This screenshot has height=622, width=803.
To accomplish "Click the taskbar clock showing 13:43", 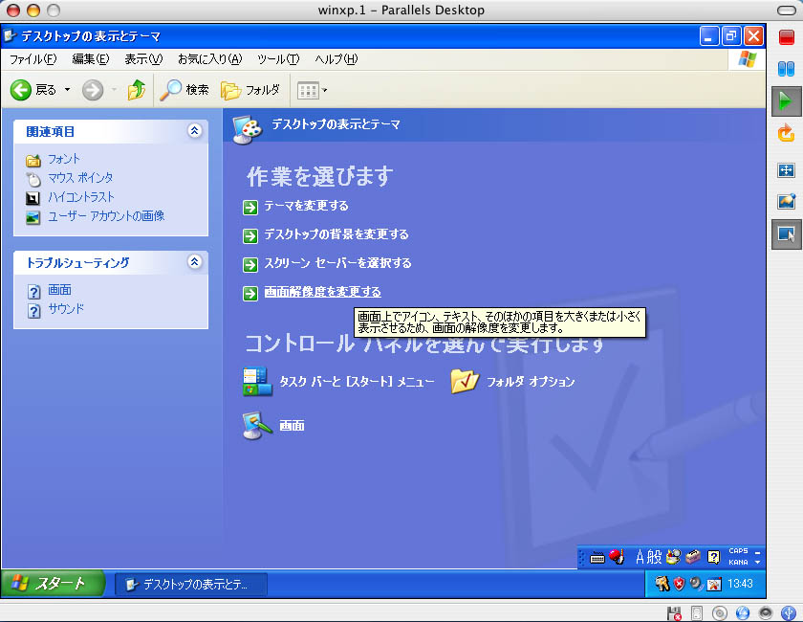I will [x=739, y=584].
